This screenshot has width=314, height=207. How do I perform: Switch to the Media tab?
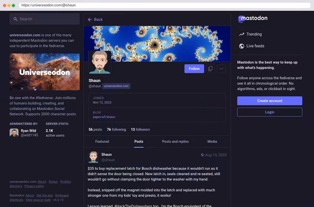click(x=212, y=142)
